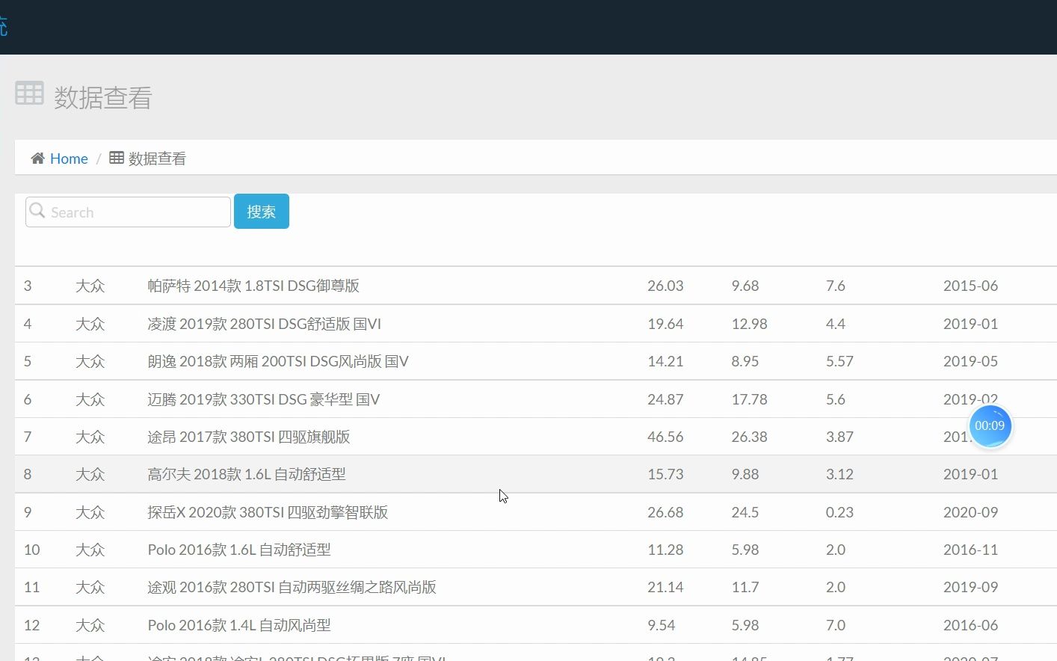This screenshot has height=661, width=1057.
Task: Click price cell 26.03 in row 3
Action: click(x=665, y=286)
